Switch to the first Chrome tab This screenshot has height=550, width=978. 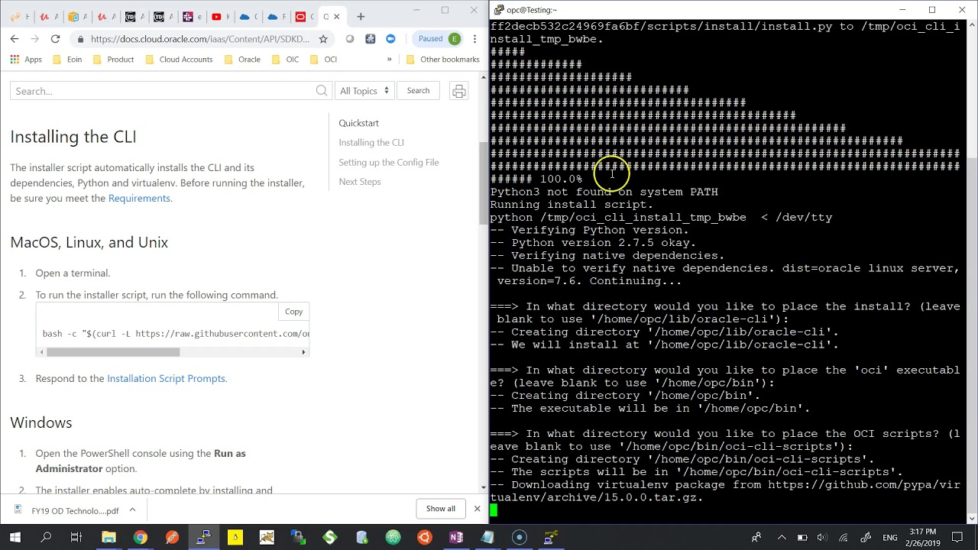15,16
